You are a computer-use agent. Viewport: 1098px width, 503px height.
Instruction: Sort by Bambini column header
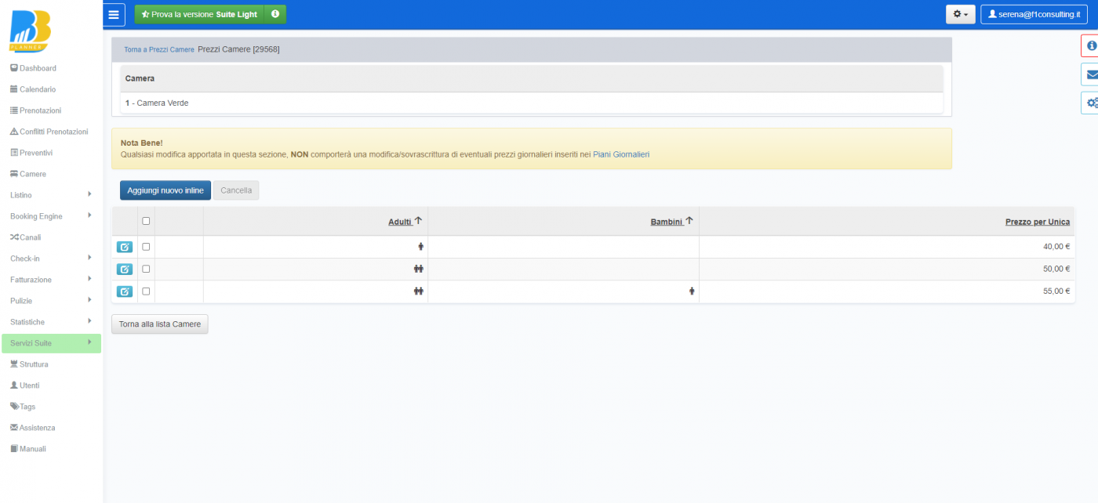coord(667,222)
